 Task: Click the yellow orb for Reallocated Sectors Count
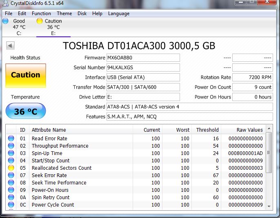[x=11, y=168]
